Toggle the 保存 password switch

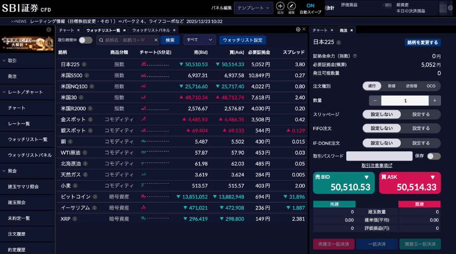pos(434,156)
